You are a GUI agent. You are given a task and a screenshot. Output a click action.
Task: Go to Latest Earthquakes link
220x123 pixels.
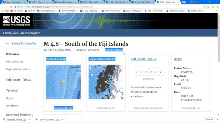[24, 43]
